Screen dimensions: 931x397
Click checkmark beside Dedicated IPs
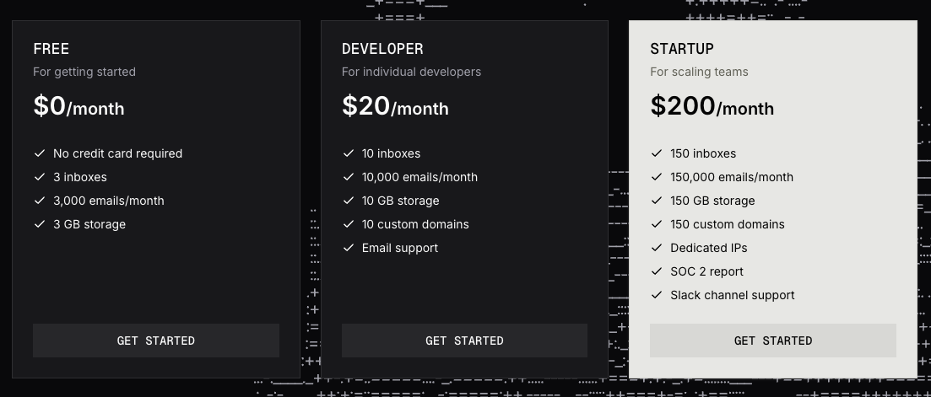pos(657,248)
